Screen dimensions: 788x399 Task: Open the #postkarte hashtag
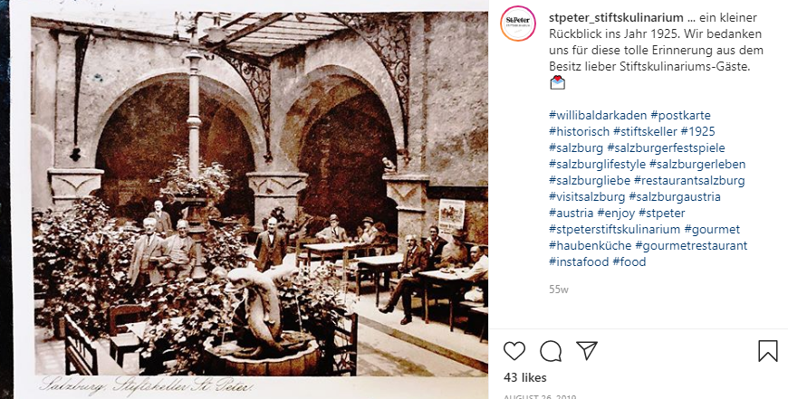click(680, 116)
